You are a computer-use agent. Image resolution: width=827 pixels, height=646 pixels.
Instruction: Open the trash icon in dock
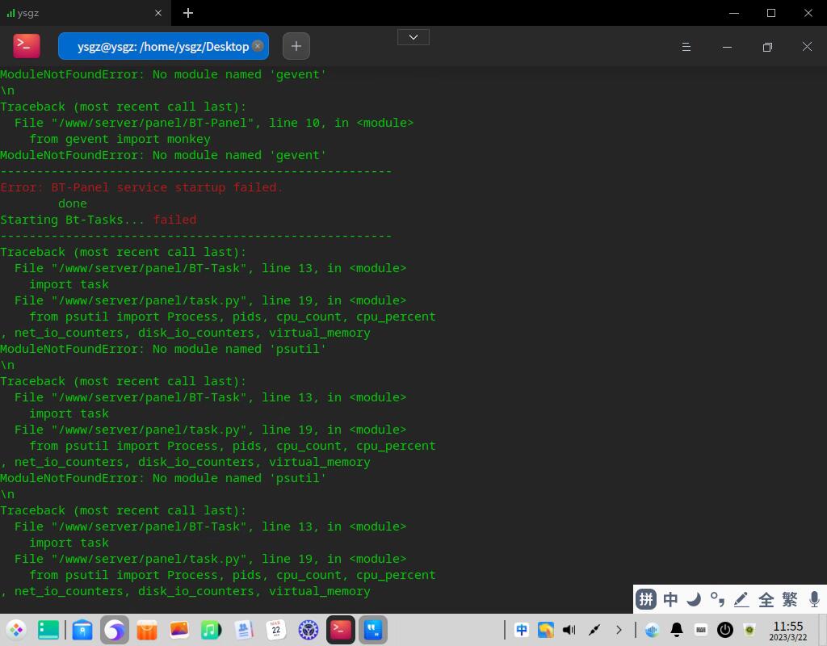click(x=749, y=630)
